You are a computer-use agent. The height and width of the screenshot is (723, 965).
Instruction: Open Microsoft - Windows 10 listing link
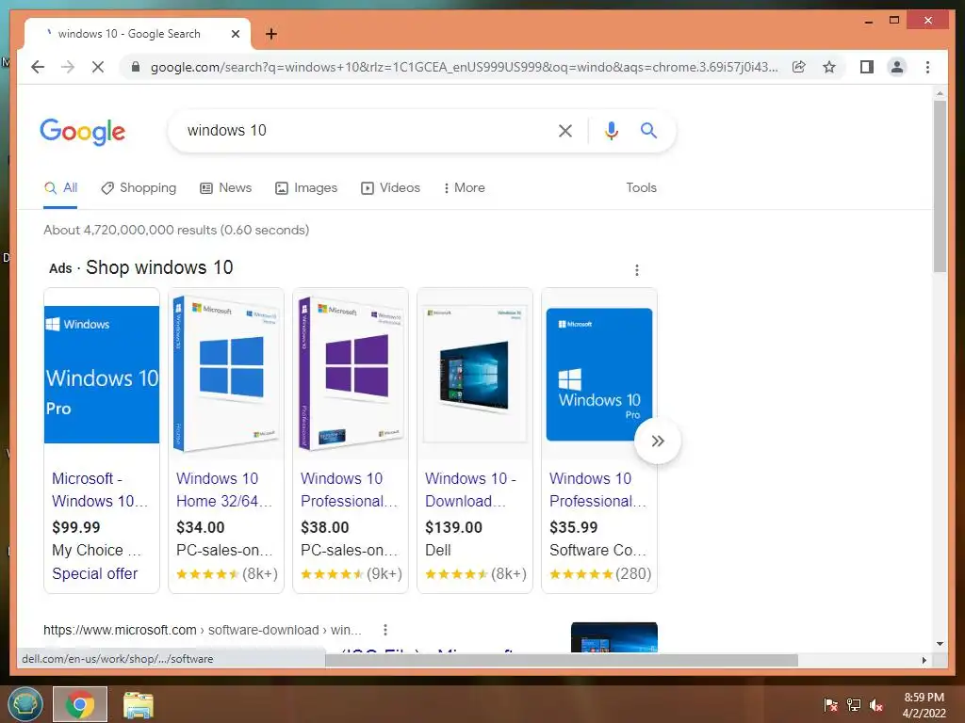coord(100,490)
